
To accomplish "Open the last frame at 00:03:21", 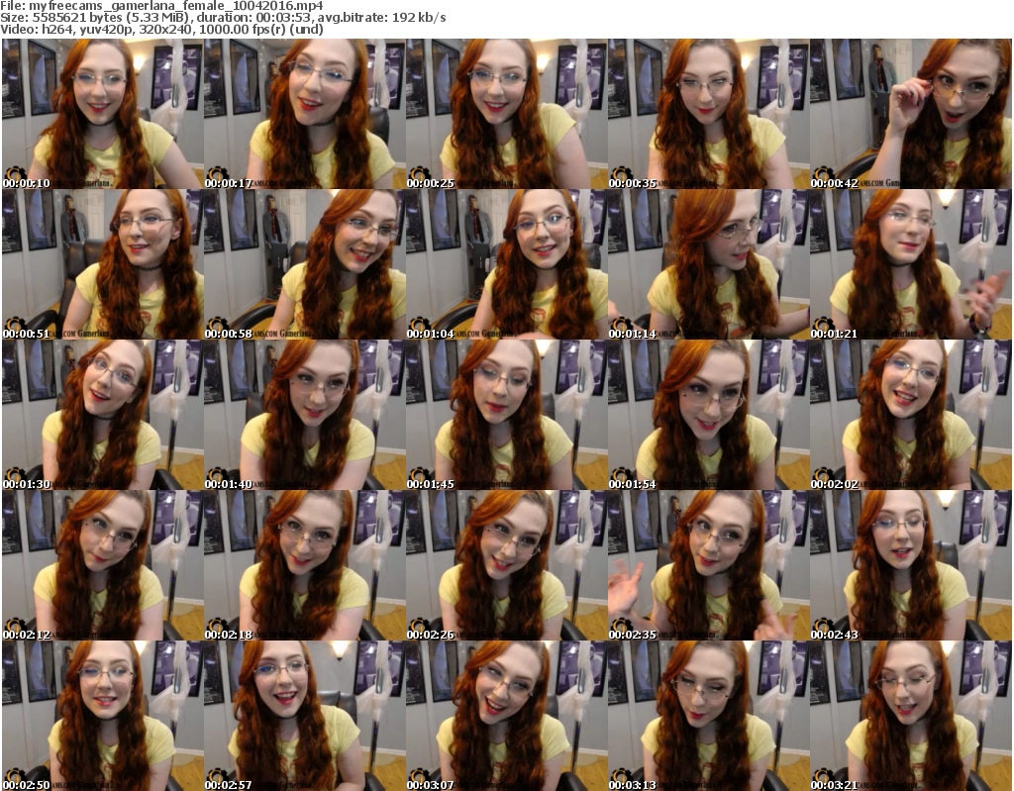I will [x=910, y=716].
